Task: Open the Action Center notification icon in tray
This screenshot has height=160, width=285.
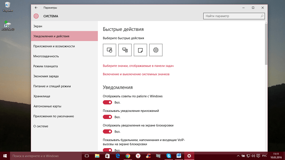Action: (258, 156)
